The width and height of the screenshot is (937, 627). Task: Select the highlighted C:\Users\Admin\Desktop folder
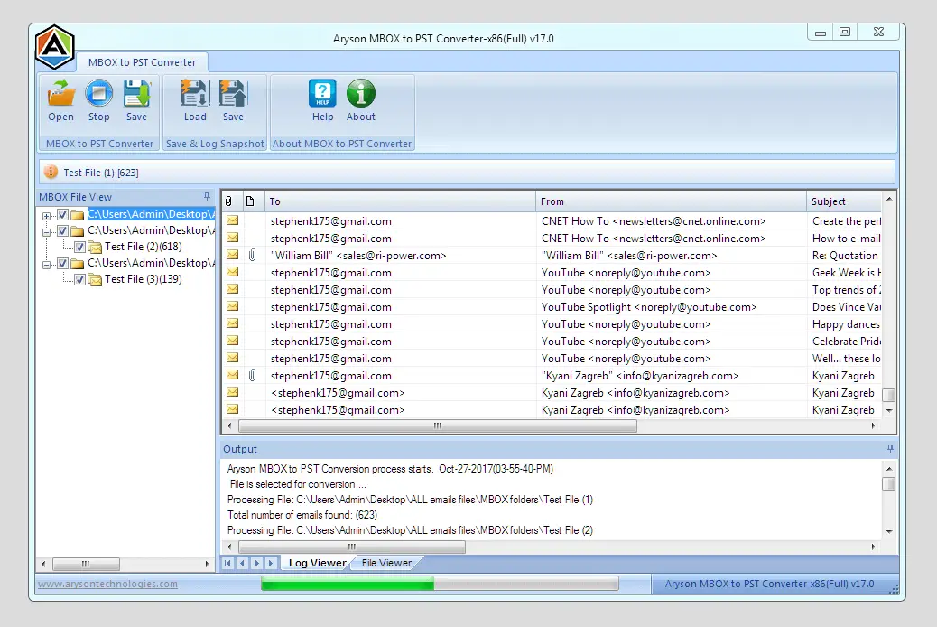coord(151,214)
